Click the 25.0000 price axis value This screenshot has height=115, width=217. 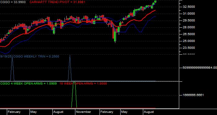coord(189,41)
